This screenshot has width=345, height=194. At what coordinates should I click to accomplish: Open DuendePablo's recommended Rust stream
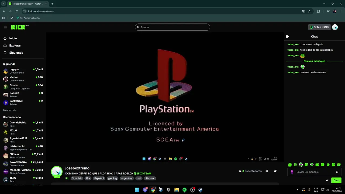(23, 124)
